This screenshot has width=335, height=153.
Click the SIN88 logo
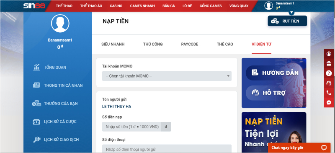34,6
